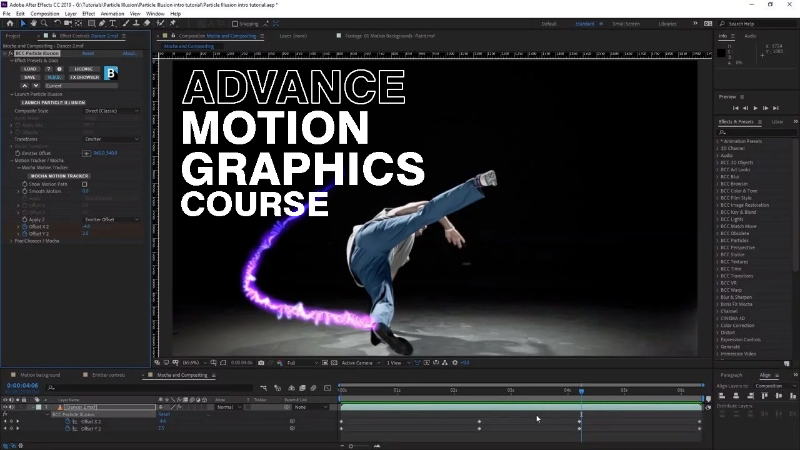Select the Horizontal Type tool

(x=112, y=23)
